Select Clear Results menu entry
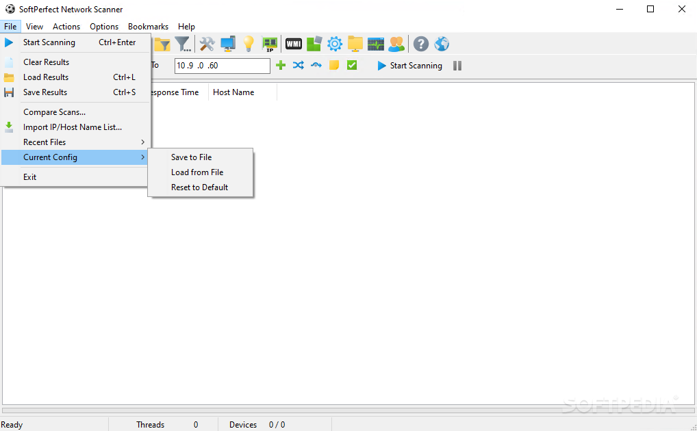Viewport: 697px width, 431px height. pyautogui.click(x=75, y=62)
